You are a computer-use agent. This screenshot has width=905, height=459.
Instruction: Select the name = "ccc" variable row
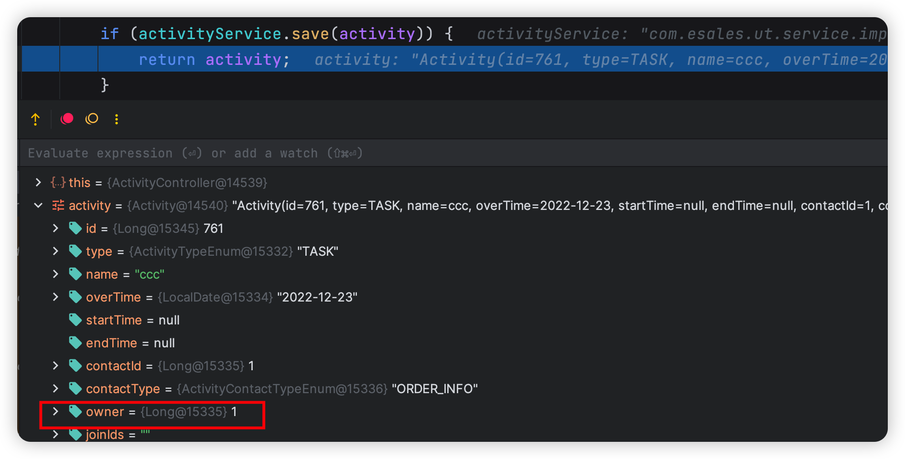pyautogui.click(x=125, y=274)
